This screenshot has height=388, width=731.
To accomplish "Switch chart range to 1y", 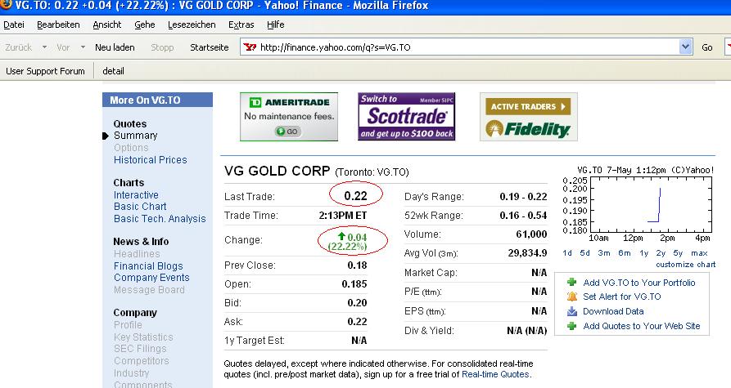I will (x=644, y=252).
